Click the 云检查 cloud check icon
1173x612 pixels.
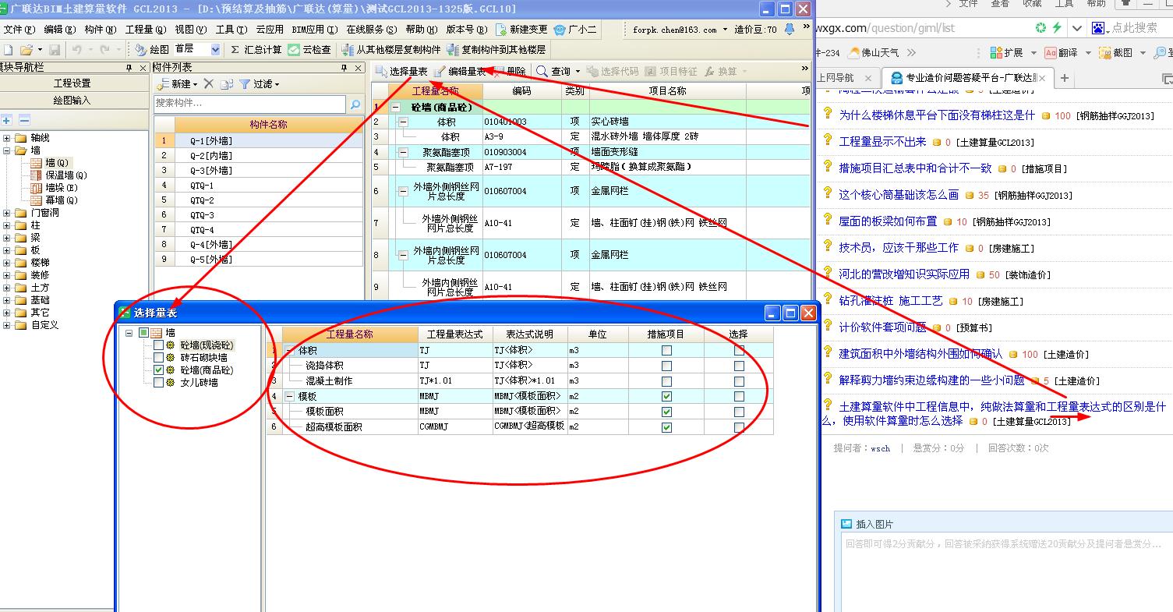pyautogui.click(x=294, y=49)
